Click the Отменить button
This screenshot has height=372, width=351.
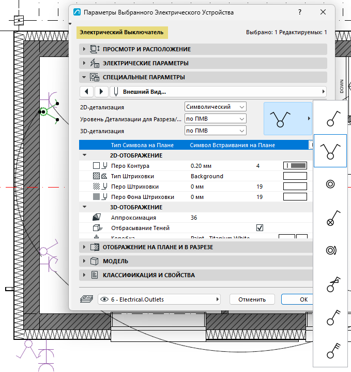coord(252,299)
